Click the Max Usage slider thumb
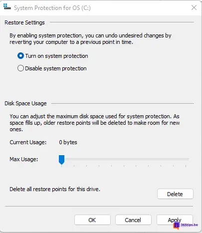This screenshot has height=233, width=202. click(61, 160)
